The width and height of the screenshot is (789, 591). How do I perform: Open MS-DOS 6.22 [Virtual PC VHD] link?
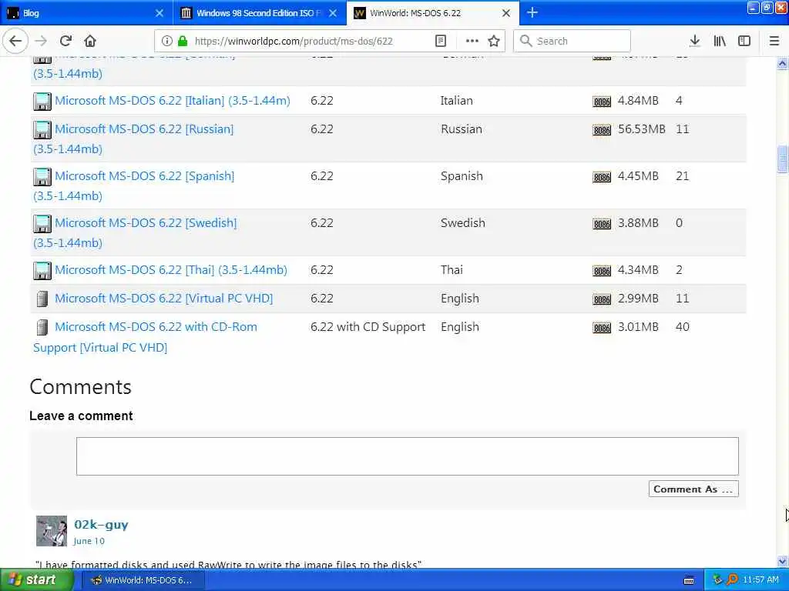click(163, 299)
